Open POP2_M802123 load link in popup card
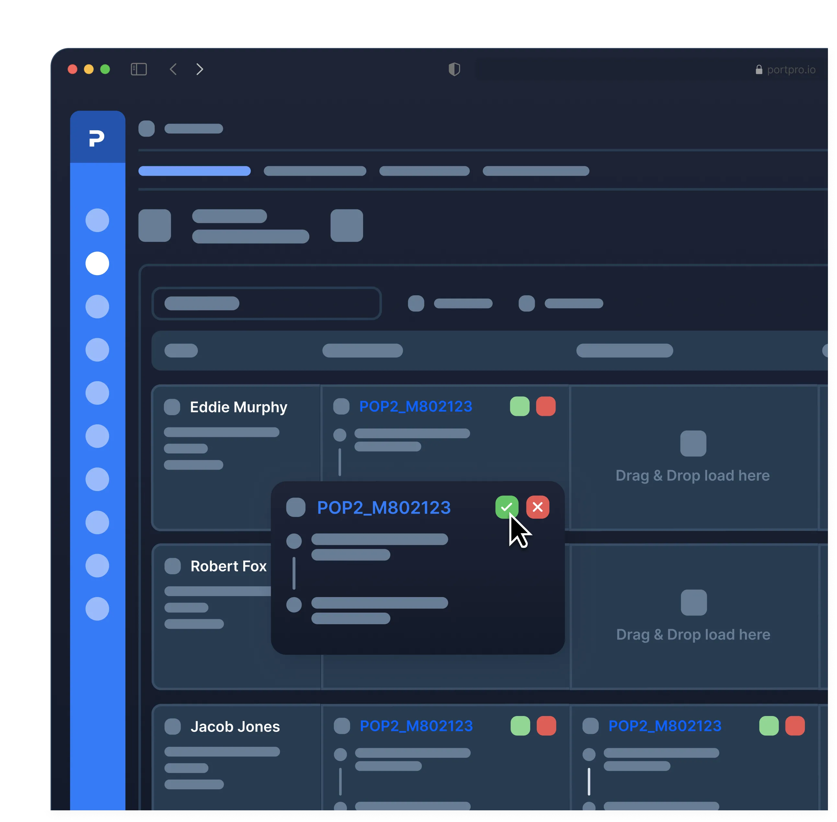 pyautogui.click(x=384, y=507)
